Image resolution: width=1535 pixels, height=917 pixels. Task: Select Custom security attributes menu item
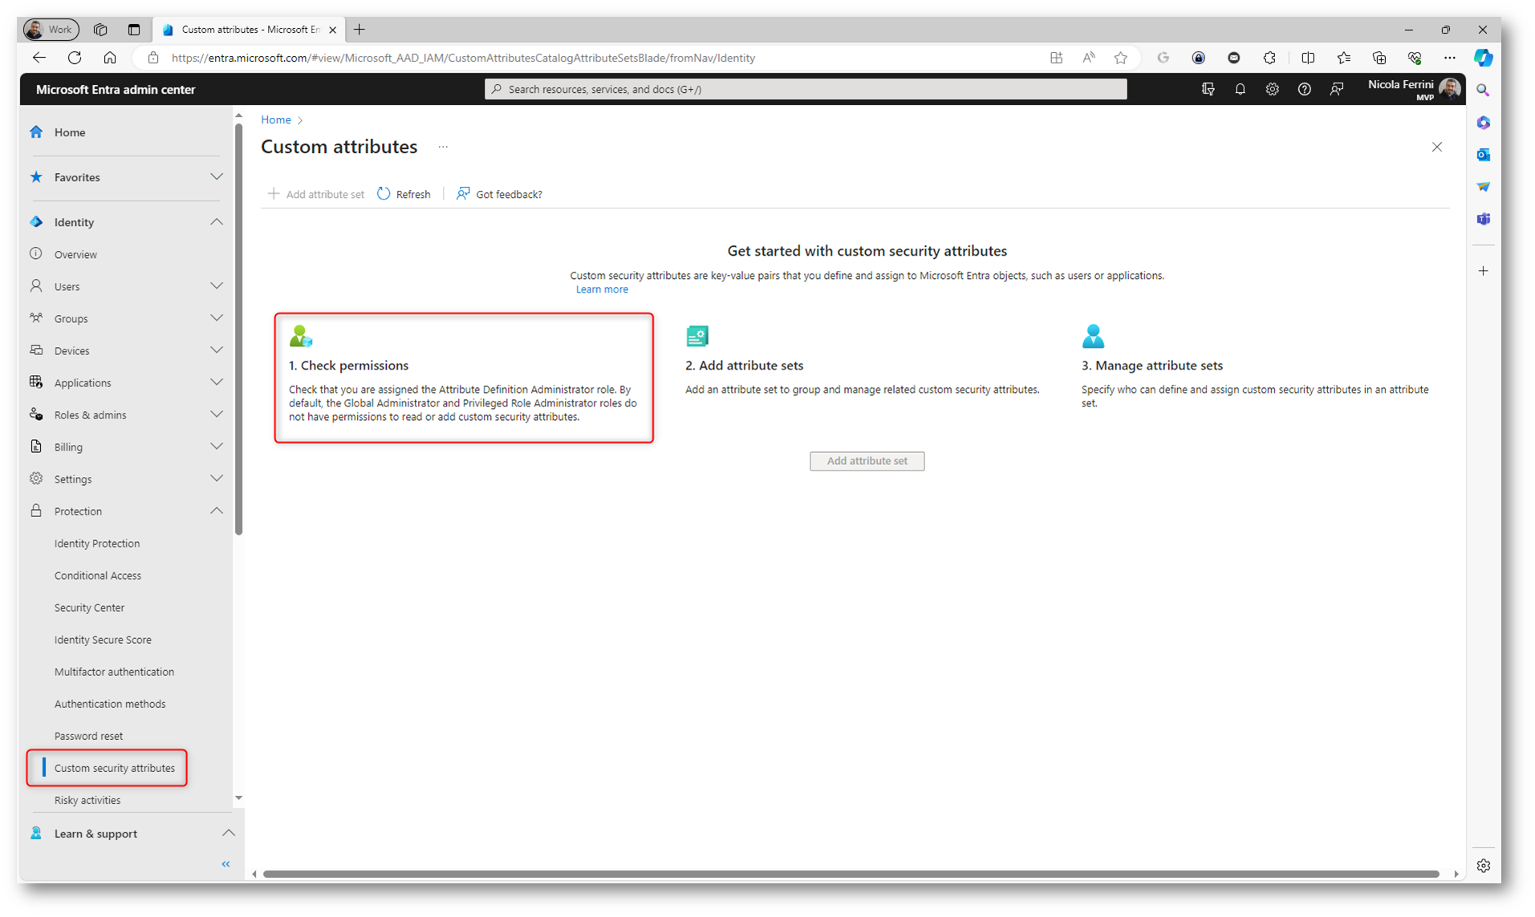tap(114, 768)
